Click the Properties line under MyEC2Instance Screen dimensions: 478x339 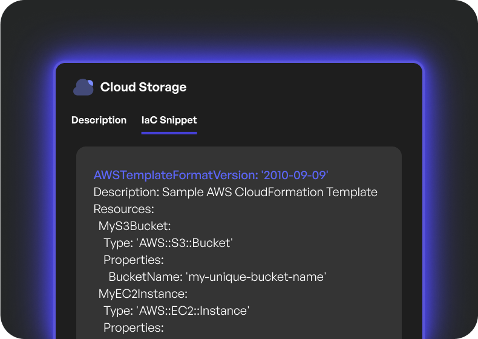click(x=133, y=328)
